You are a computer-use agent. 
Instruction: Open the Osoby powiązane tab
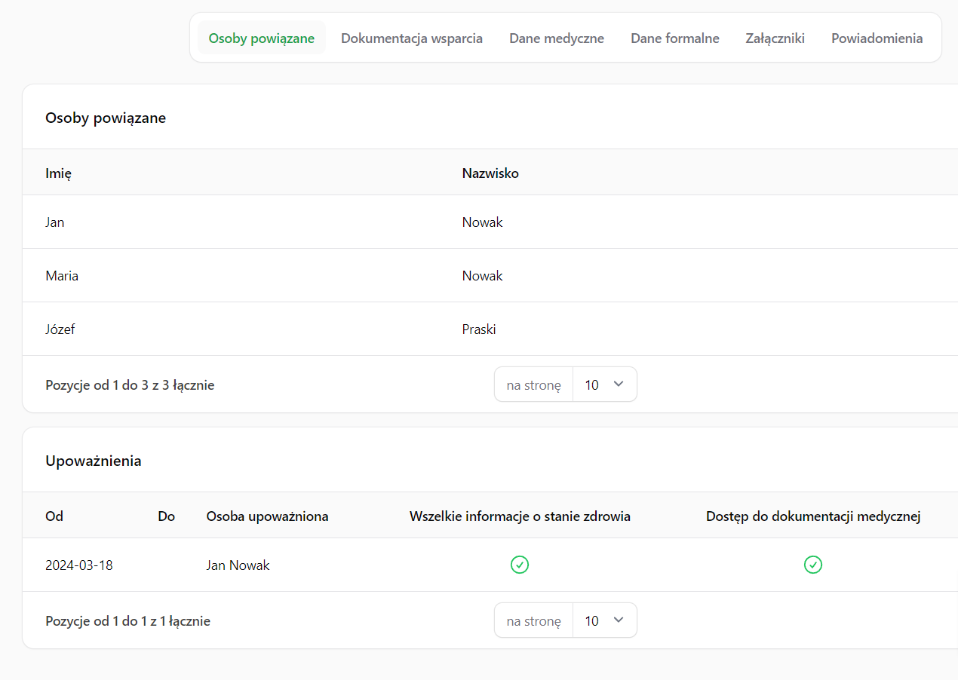[262, 38]
